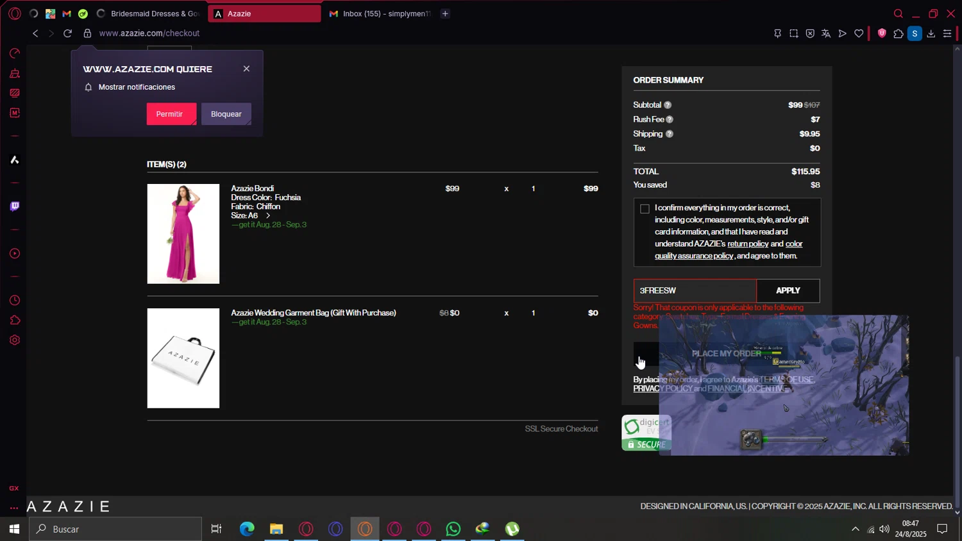
Task: Open the extensions puzzle icon
Action: (x=899, y=33)
